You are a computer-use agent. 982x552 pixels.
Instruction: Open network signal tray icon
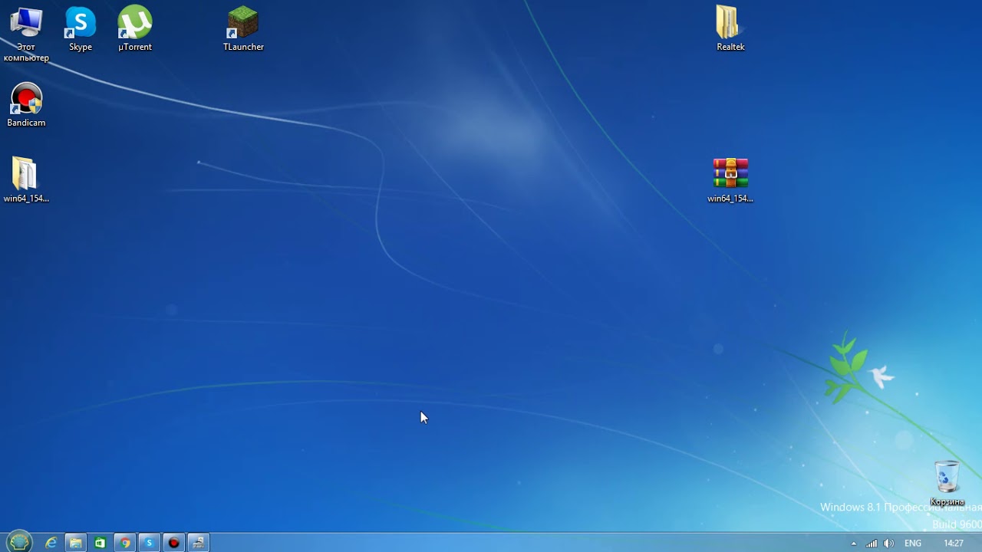click(x=872, y=544)
